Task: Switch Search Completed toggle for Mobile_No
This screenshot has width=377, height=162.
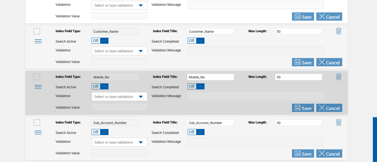Action: point(196,86)
